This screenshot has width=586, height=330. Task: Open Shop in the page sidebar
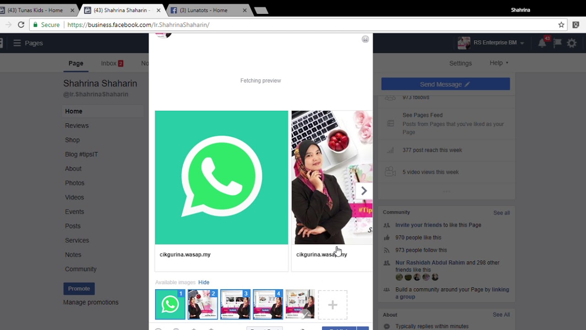click(72, 140)
